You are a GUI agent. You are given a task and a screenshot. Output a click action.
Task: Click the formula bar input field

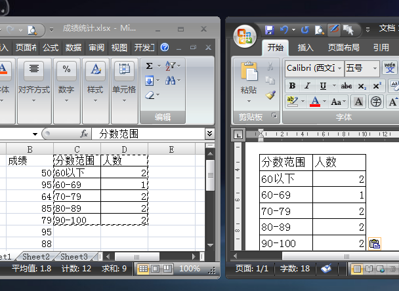point(148,134)
